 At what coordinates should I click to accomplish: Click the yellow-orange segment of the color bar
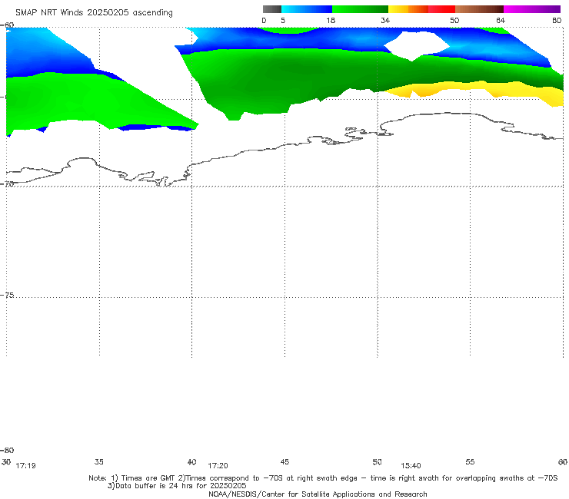pyautogui.click(x=408, y=9)
